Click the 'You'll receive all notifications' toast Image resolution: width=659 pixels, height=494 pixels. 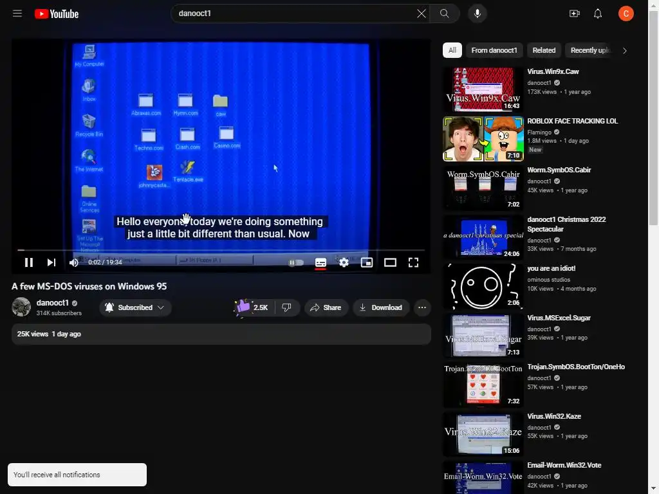click(77, 475)
